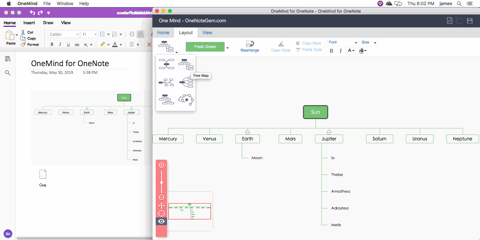Click the search magnifier in OneNote sidebar
Image resolution: width=480 pixels, height=240 pixels.
pyautogui.click(x=8, y=73)
